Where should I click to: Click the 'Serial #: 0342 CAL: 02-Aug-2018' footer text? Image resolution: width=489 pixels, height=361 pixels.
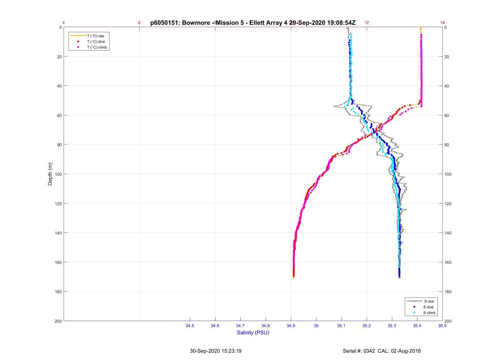point(382,351)
